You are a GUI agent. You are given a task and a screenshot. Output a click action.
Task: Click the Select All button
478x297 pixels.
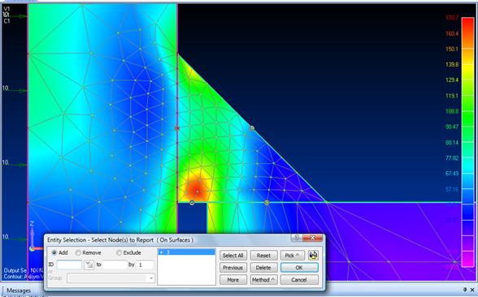tap(232, 256)
